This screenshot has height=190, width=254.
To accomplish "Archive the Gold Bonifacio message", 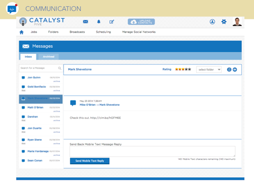I will coord(57,90).
